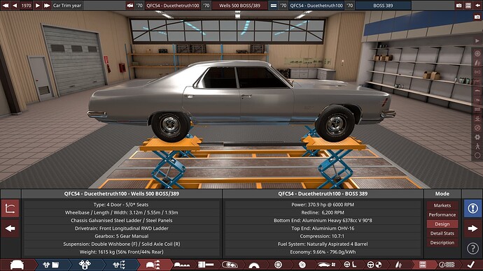
Task: Open the Wells 500 BOSS/389 trim selector
Action: [239, 6]
